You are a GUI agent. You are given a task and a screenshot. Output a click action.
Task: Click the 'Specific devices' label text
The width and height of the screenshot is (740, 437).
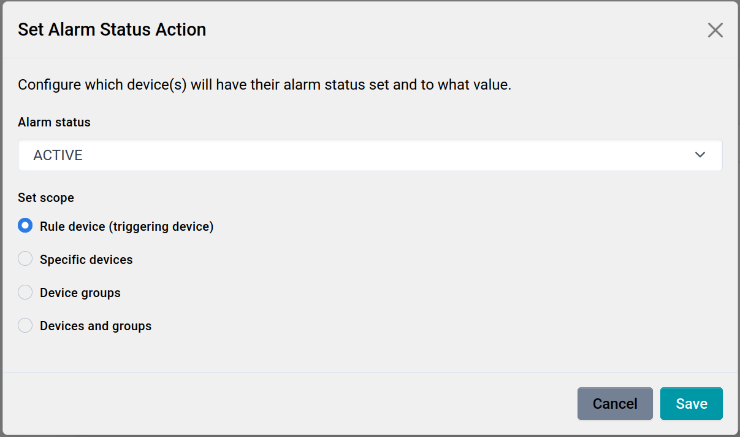tap(86, 260)
